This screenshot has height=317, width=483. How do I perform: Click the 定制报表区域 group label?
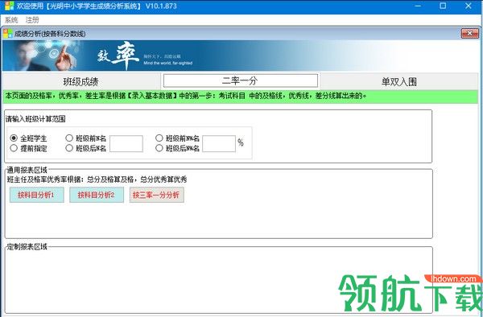pyautogui.click(x=27, y=247)
